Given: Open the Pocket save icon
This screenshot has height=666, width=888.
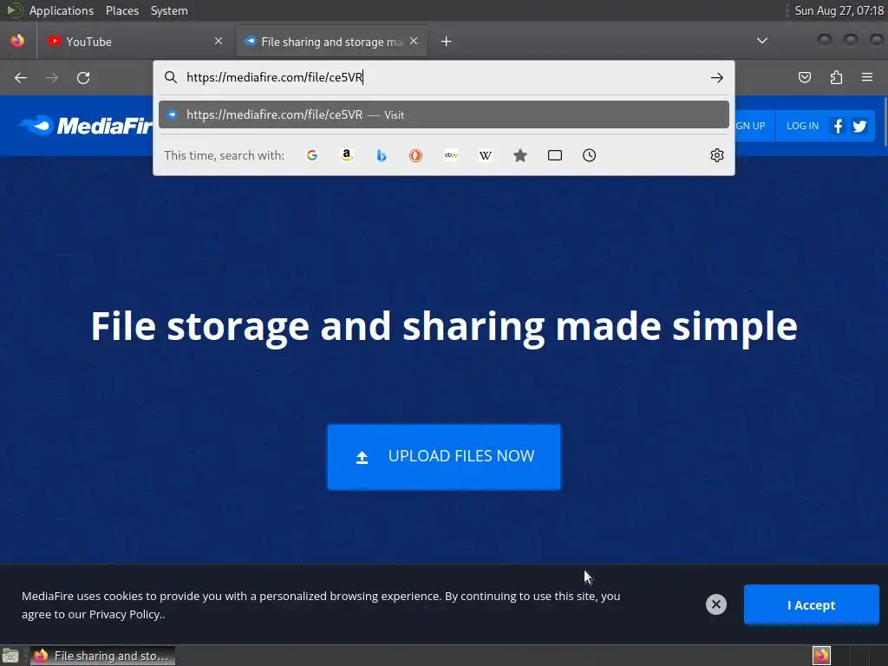Looking at the screenshot, I should coord(804,77).
